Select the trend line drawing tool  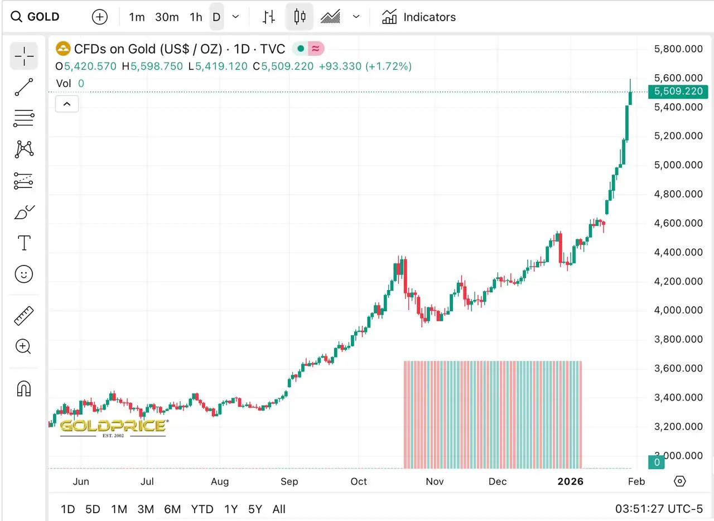click(x=24, y=87)
